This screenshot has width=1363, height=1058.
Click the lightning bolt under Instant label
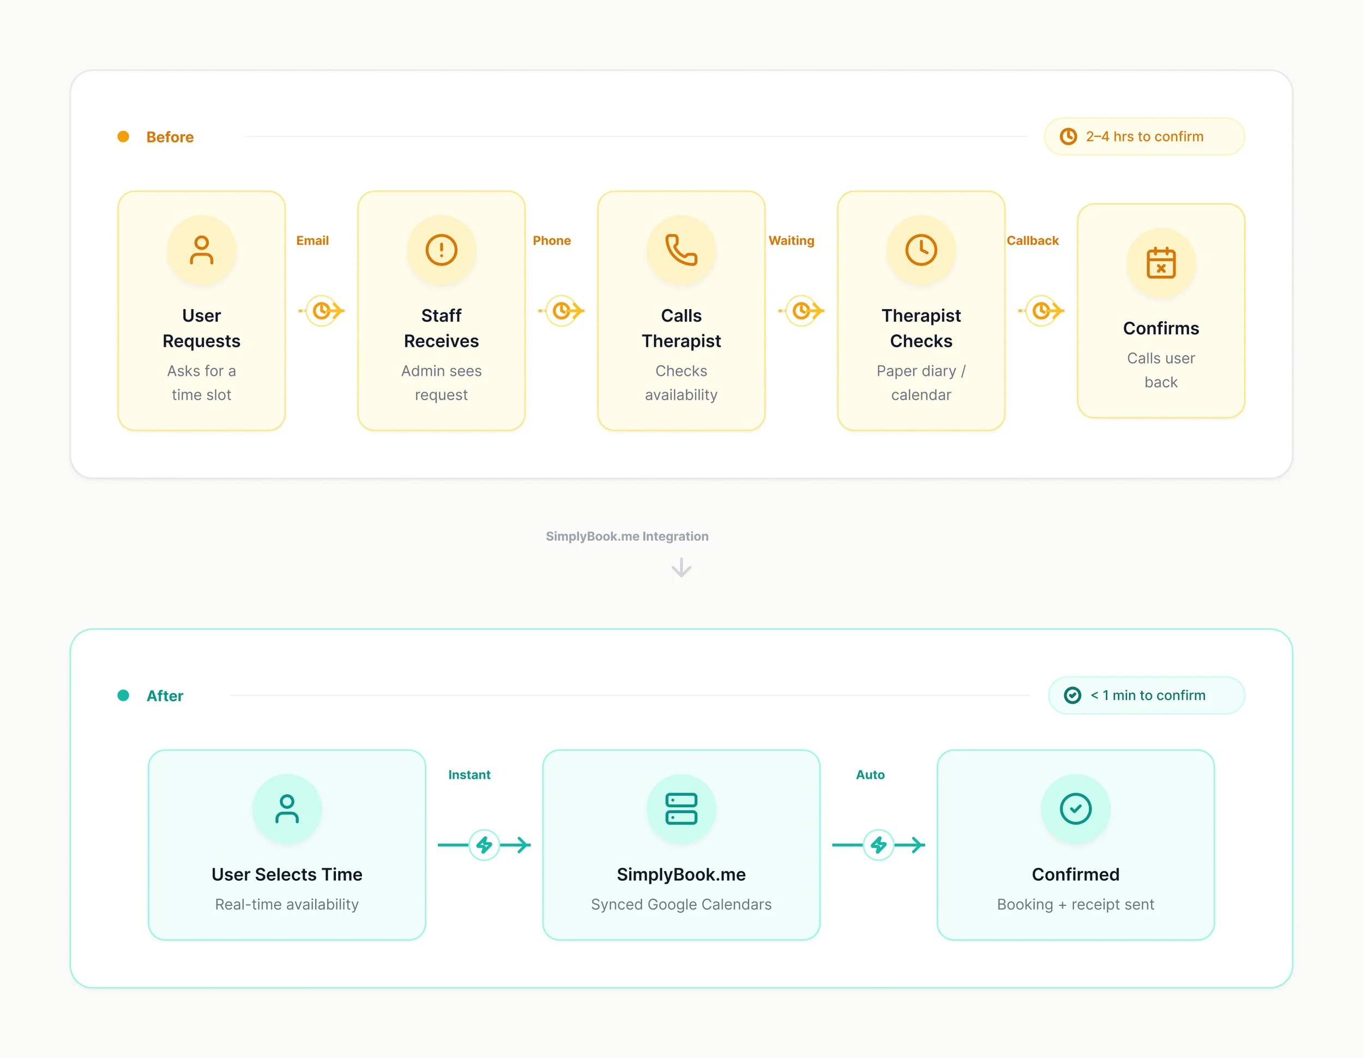click(484, 845)
